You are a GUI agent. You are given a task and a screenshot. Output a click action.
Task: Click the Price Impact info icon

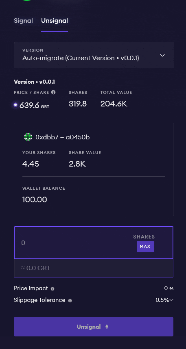[x=53, y=289]
